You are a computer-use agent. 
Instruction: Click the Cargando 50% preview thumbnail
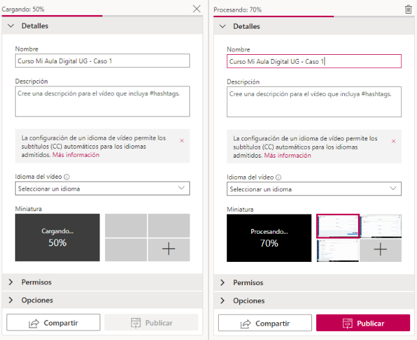[58, 237]
